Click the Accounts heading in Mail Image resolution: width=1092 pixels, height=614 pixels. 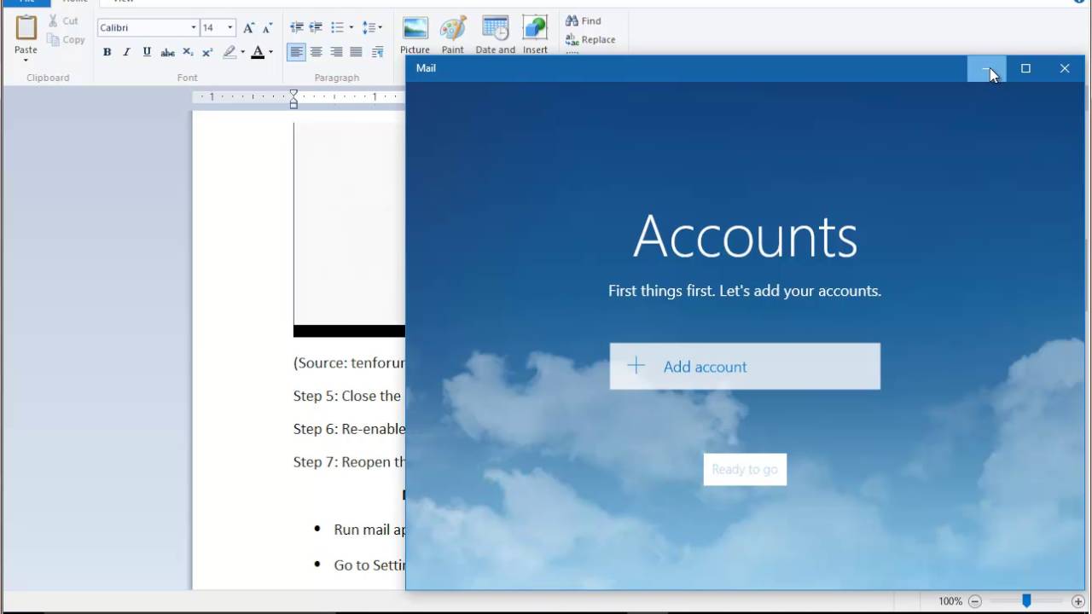point(745,236)
